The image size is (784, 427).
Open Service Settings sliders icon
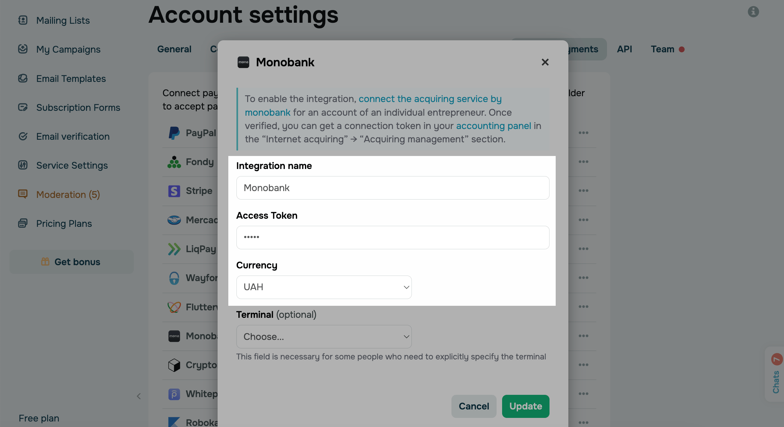click(23, 165)
